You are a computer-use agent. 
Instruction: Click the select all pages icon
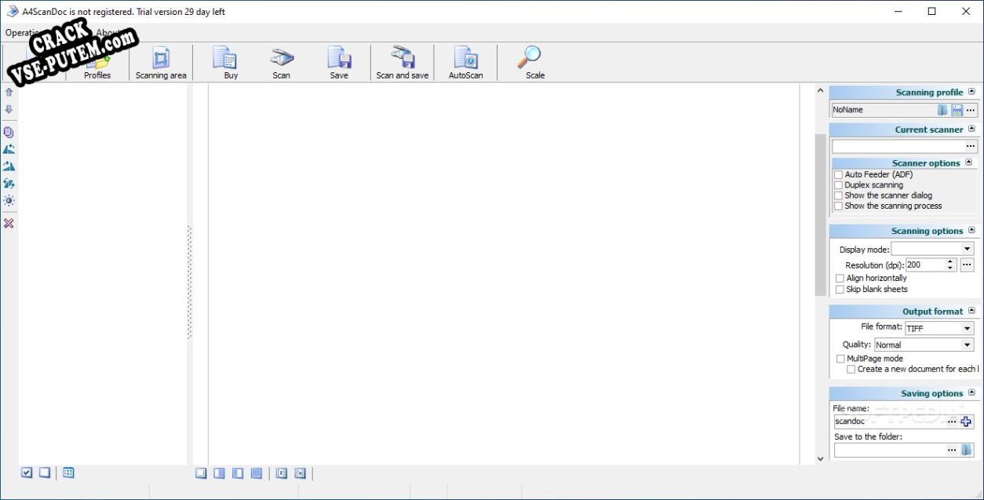[x=27, y=473]
